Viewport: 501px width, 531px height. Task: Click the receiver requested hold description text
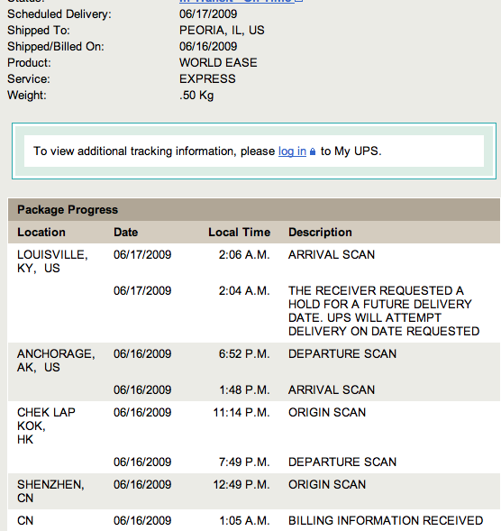coord(384,311)
